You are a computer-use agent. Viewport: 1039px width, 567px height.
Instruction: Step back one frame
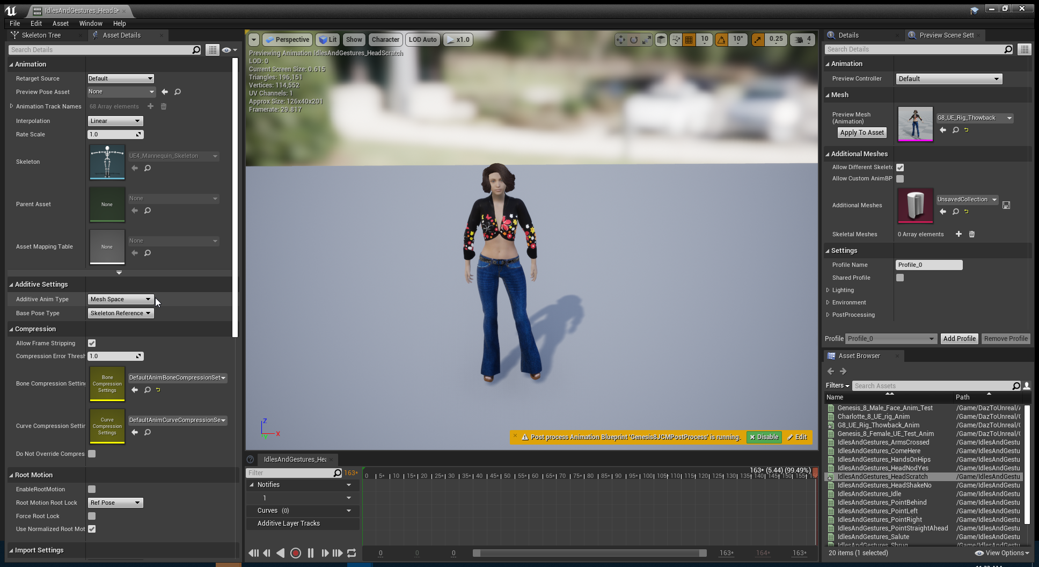coord(267,553)
